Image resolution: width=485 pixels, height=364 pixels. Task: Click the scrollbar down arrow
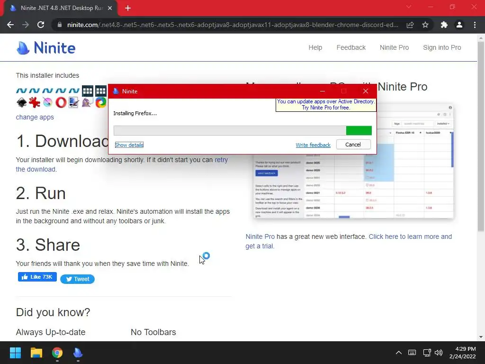click(x=481, y=337)
